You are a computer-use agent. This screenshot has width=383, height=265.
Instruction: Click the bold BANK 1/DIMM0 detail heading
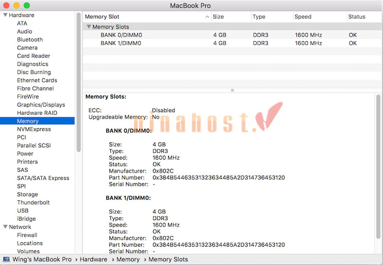[128, 198]
